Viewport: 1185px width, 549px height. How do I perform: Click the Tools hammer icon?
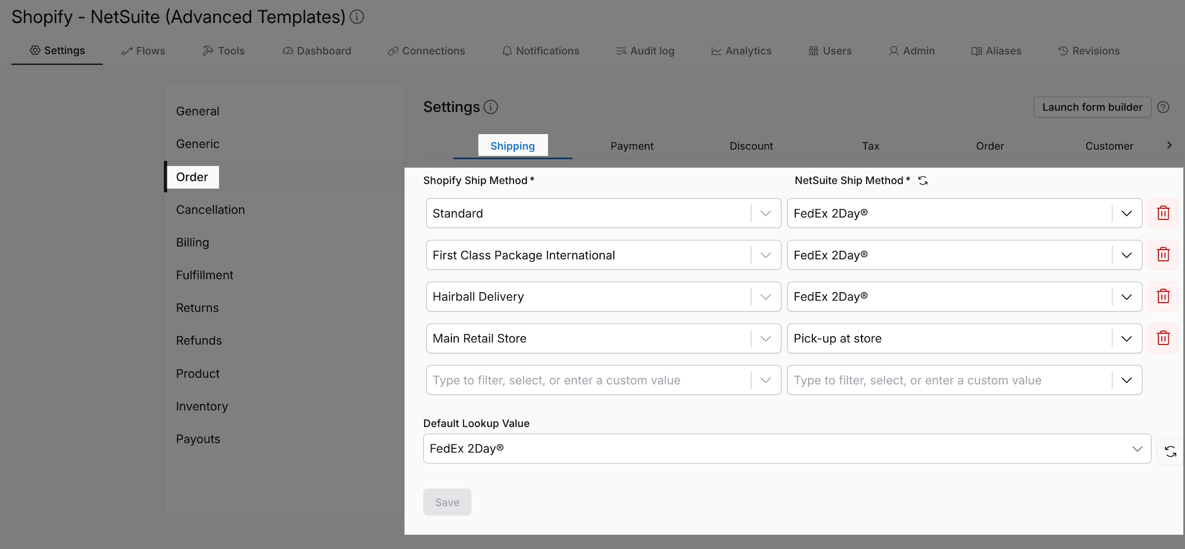208,51
